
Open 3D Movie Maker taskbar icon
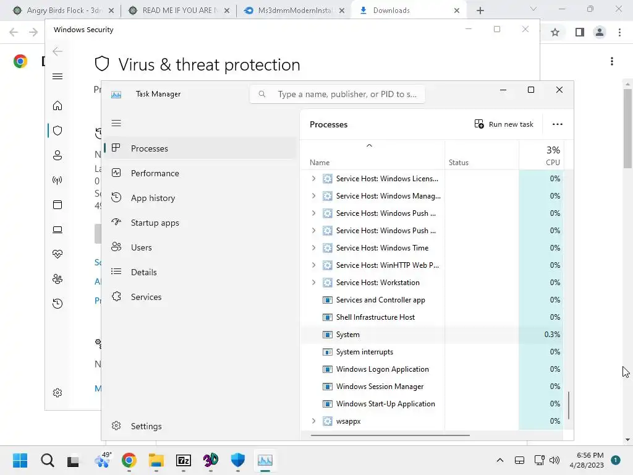coord(211,460)
